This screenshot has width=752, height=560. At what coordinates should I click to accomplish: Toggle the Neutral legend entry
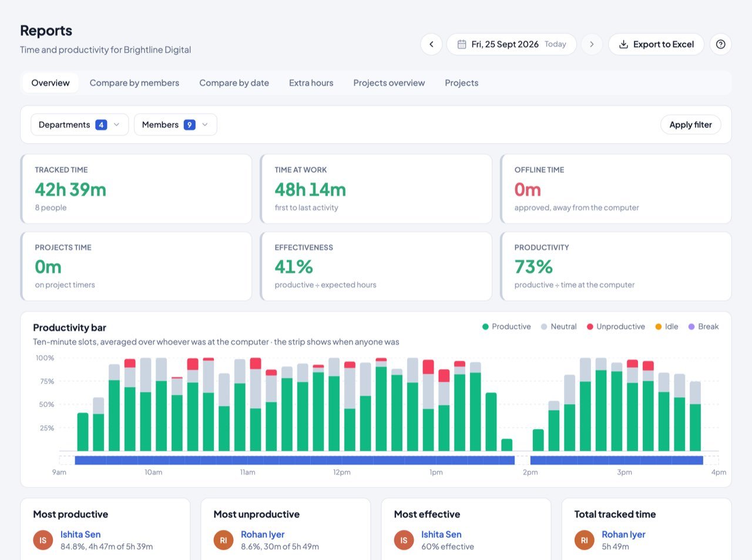click(559, 327)
